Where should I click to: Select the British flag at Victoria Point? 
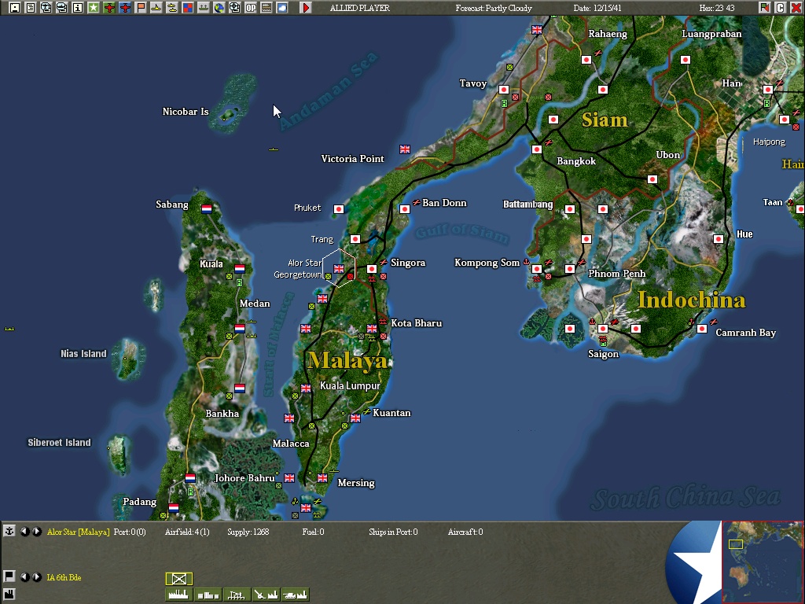(x=405, y=149)
